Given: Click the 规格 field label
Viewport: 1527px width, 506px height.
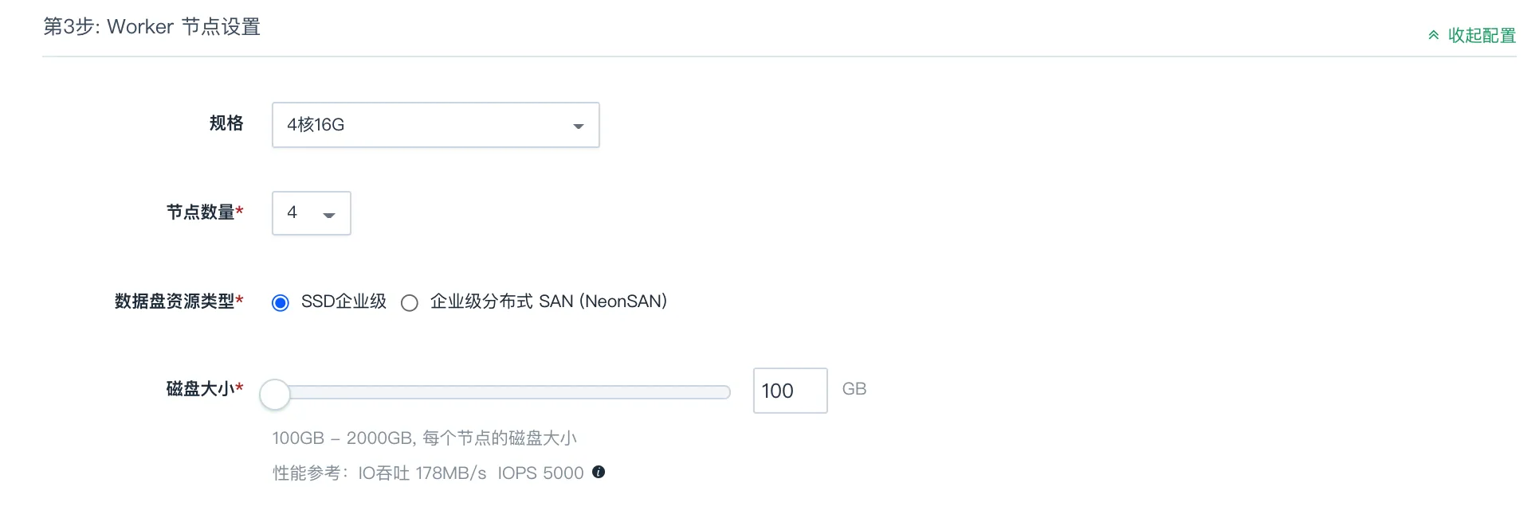Looking at the screenshot, I should tap(226, 123).
